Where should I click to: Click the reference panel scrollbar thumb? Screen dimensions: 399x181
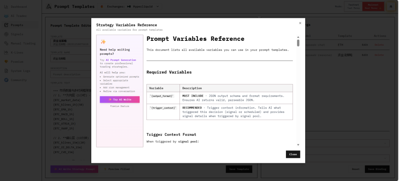click(x=298, y=43)
